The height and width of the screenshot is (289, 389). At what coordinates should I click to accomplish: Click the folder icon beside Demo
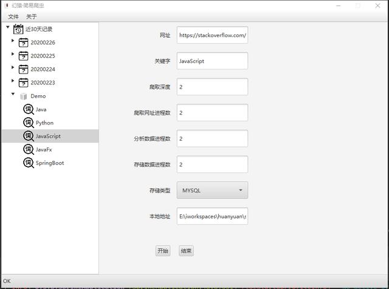click(24, 96)
